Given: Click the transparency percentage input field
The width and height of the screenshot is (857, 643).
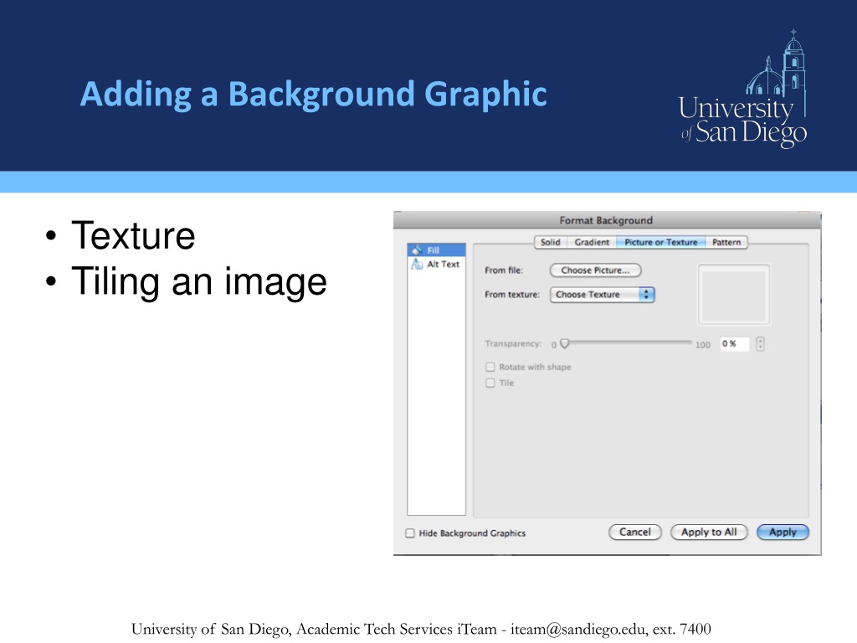Looking at the screenshot, I should pos(734,344).
